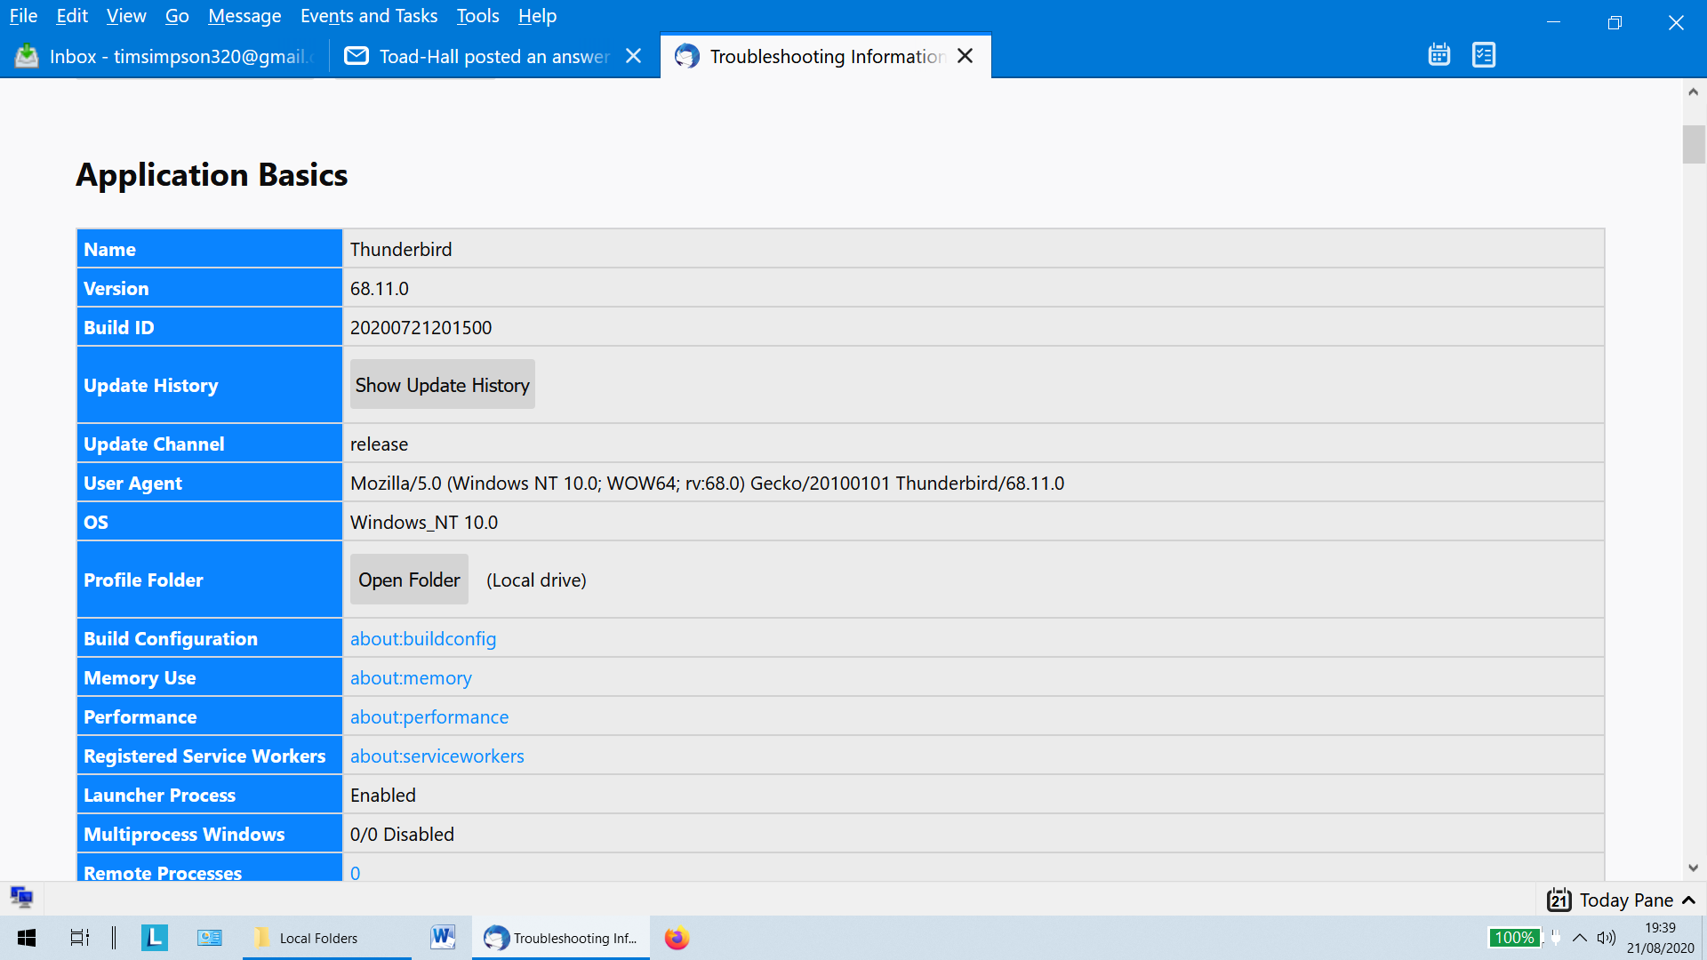
Task: Open the Tasks tab icon
Action: pos(1484,55)
